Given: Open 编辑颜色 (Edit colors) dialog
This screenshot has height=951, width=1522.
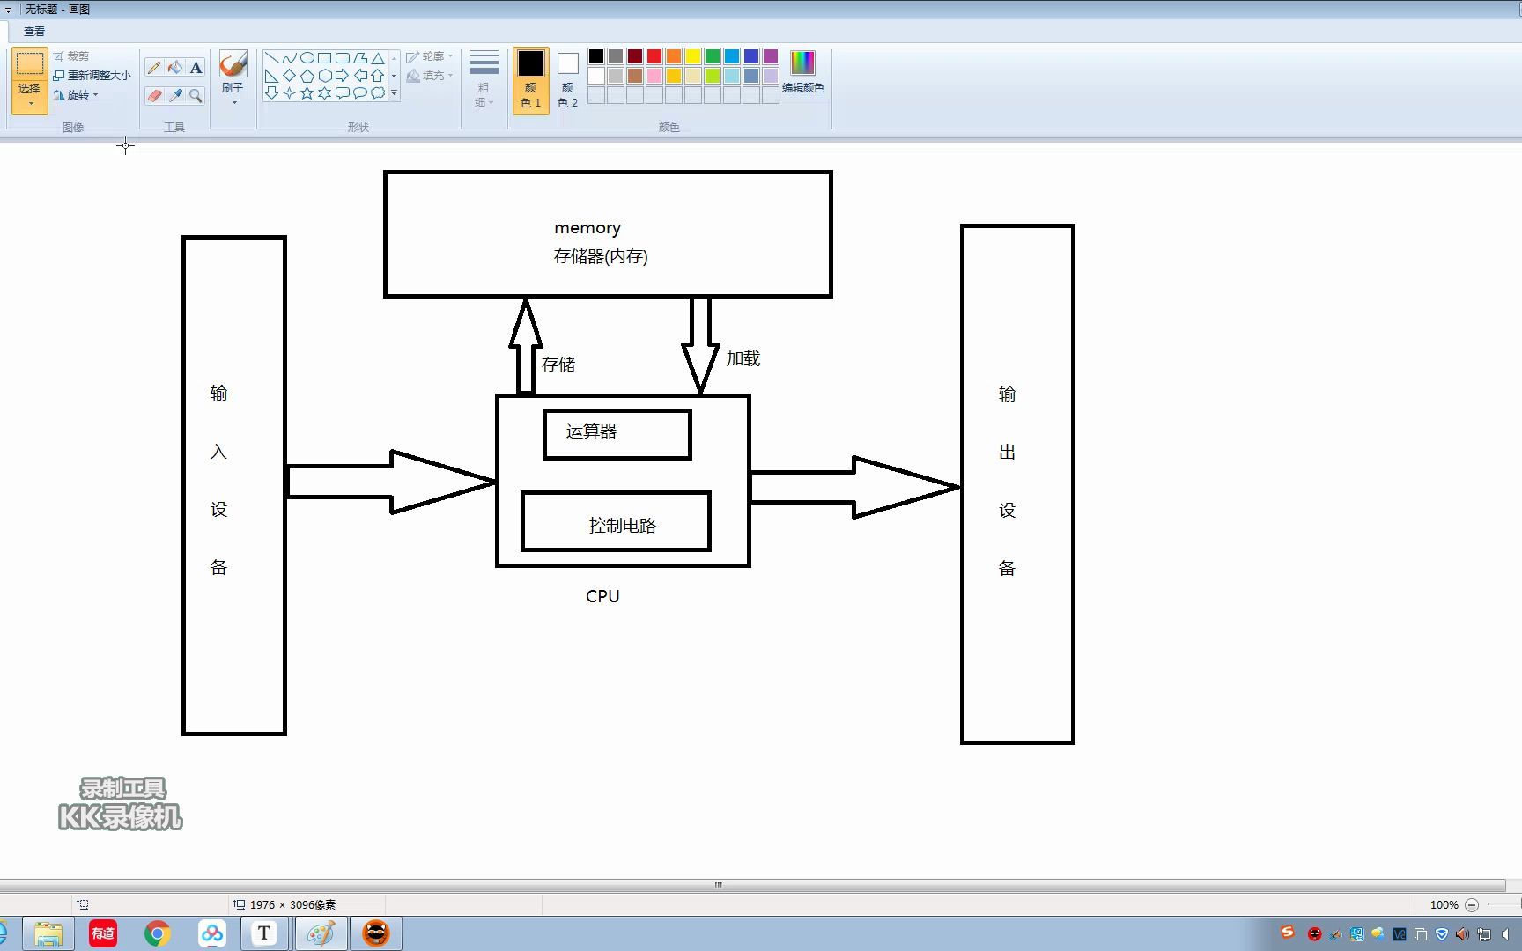Looking at the screenshot, I should pyautogui.click(x=802, y=72).
